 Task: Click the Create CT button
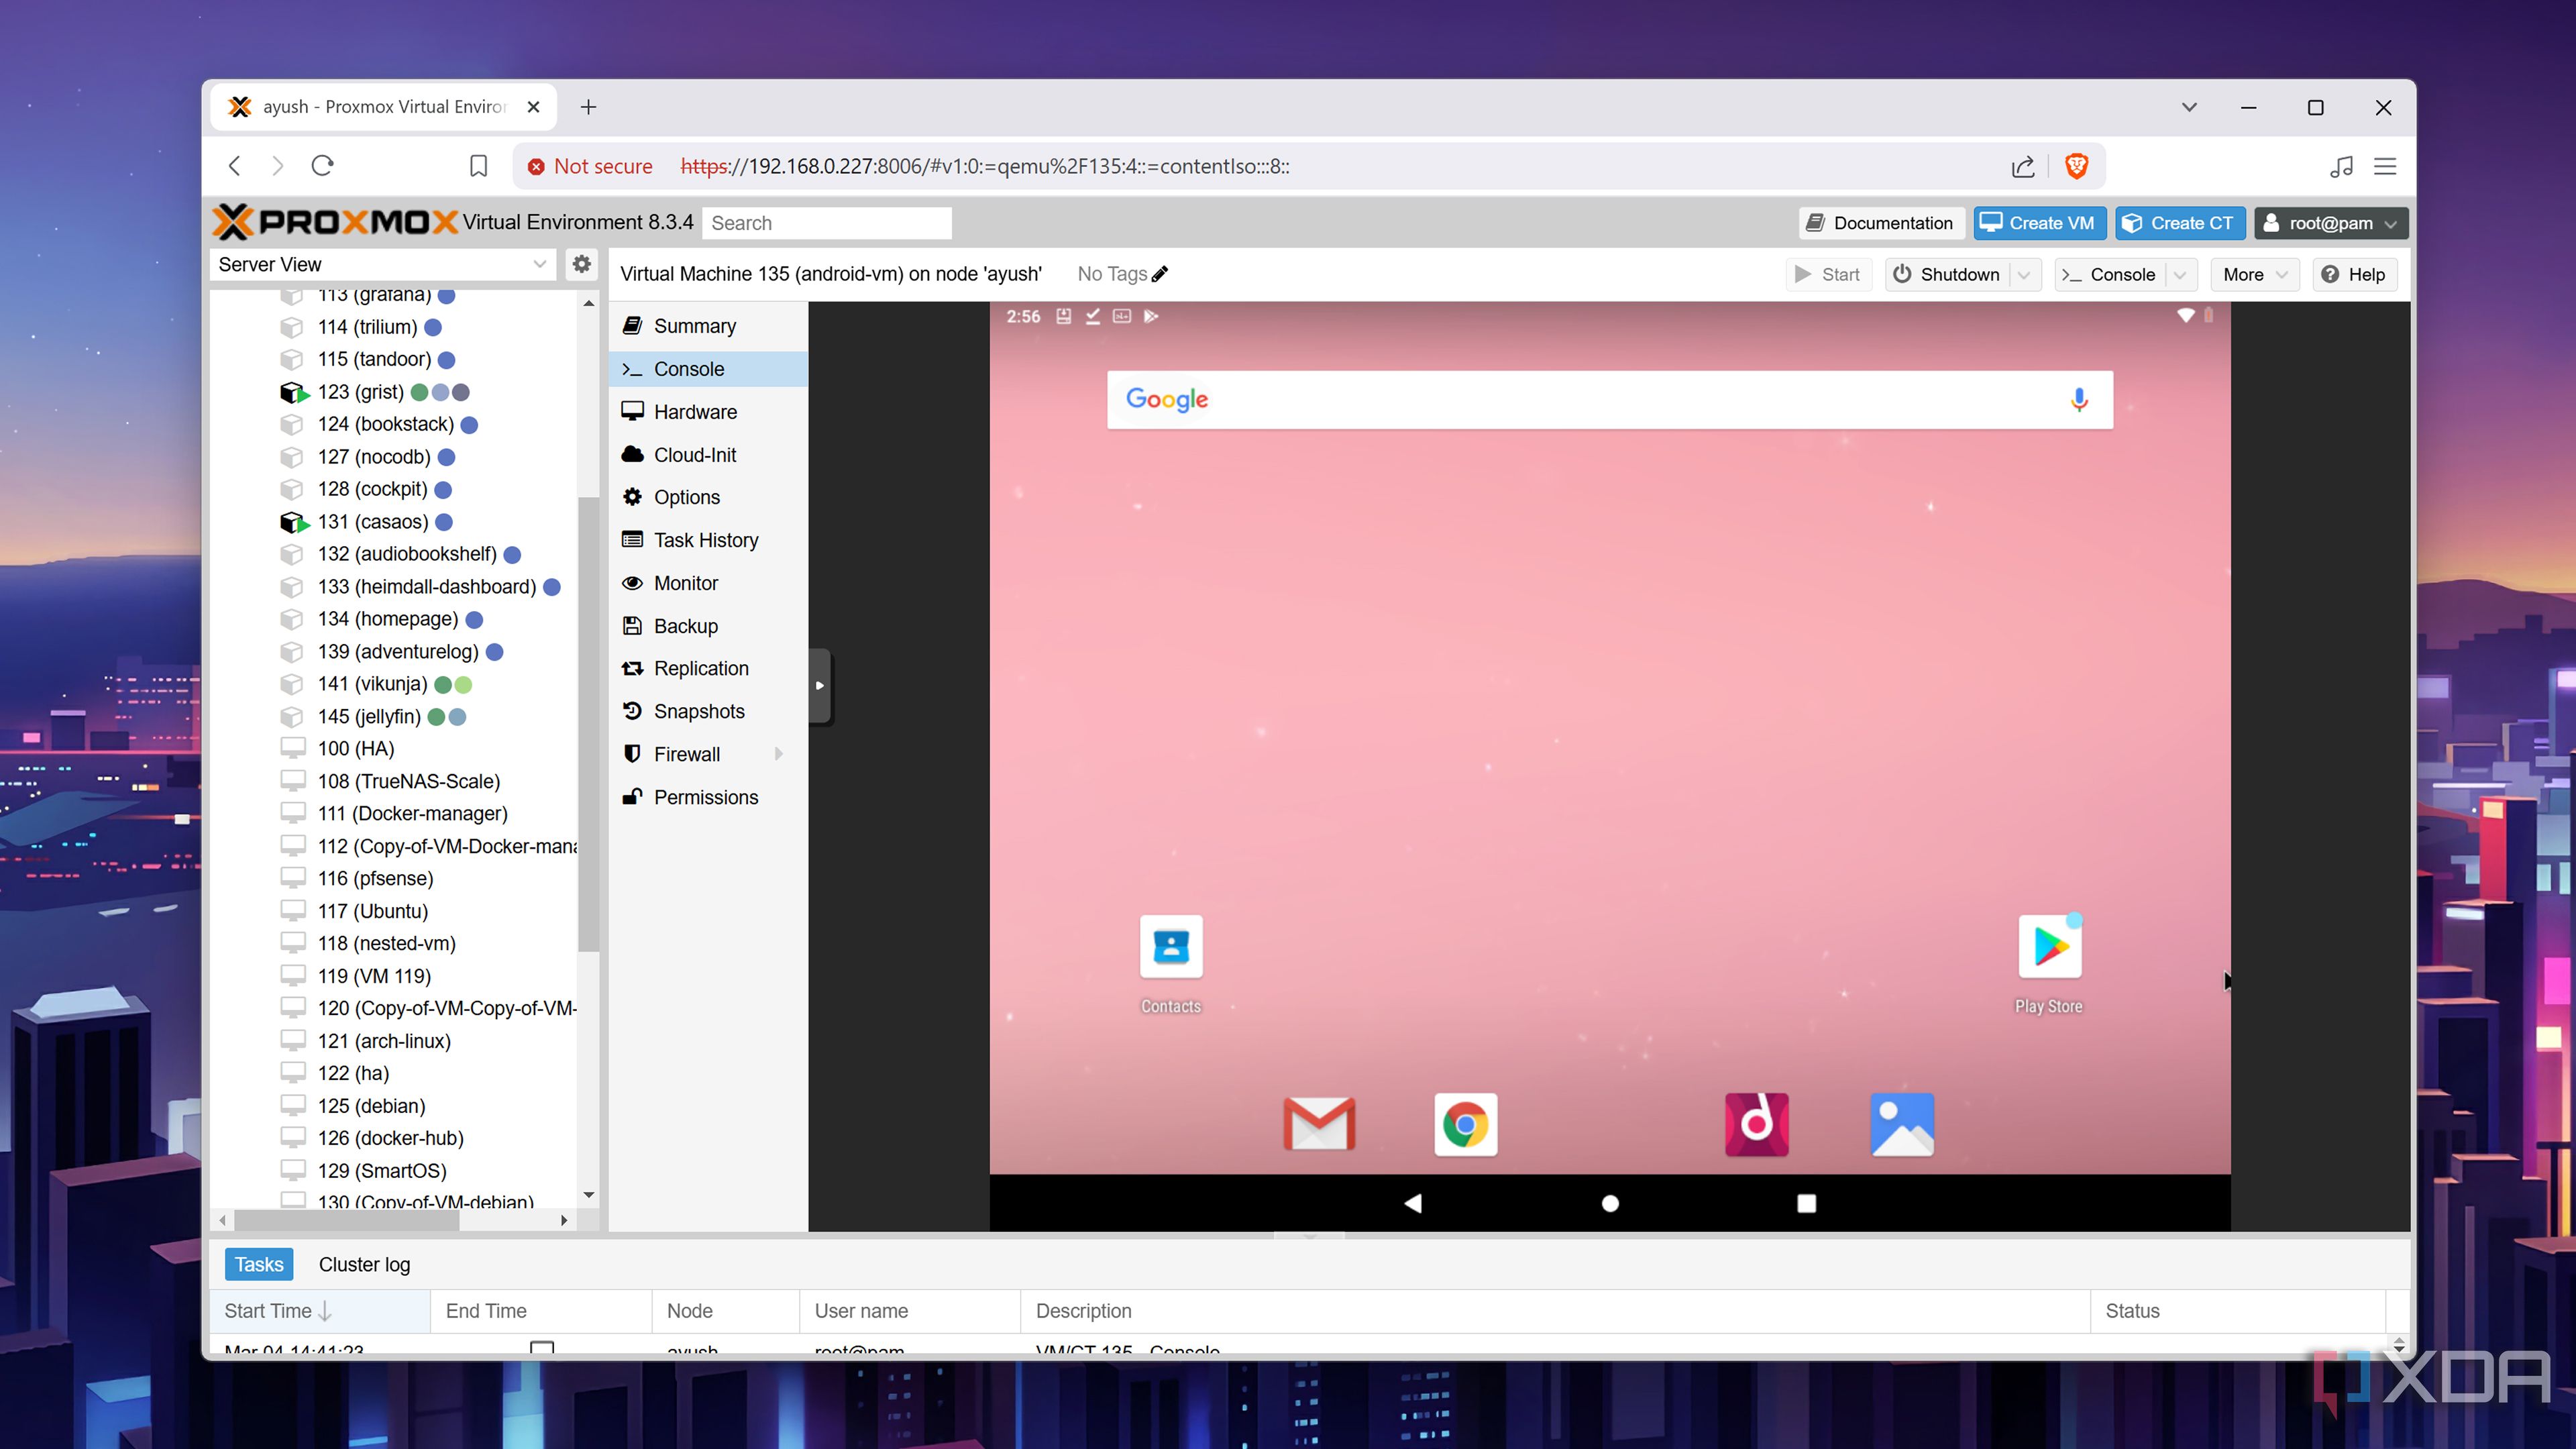coord(2180,223)
